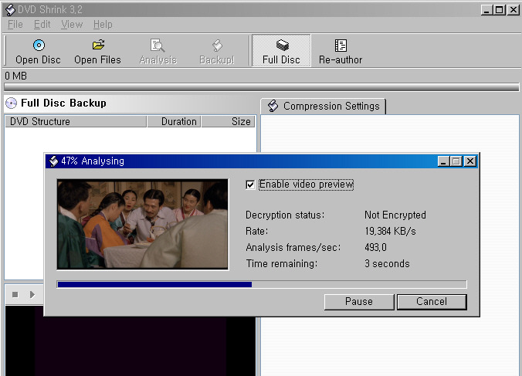This screenshot has height=376, width=522.
Task: Click the "3 seconds" time remaining value
Action: (x=387, y=263)
